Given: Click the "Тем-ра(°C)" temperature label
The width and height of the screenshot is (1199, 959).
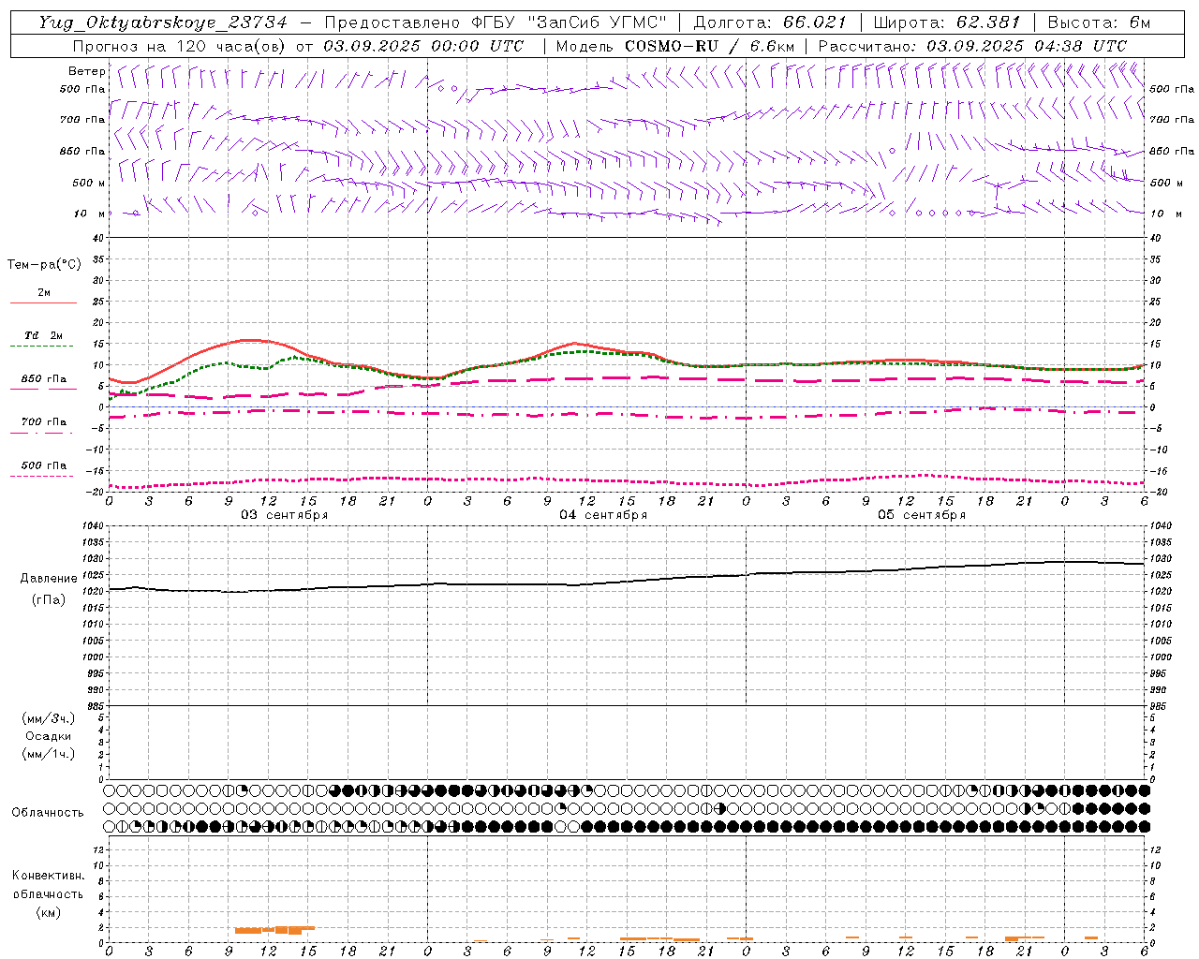Looking at the screenshot, I should pos(44,265).
